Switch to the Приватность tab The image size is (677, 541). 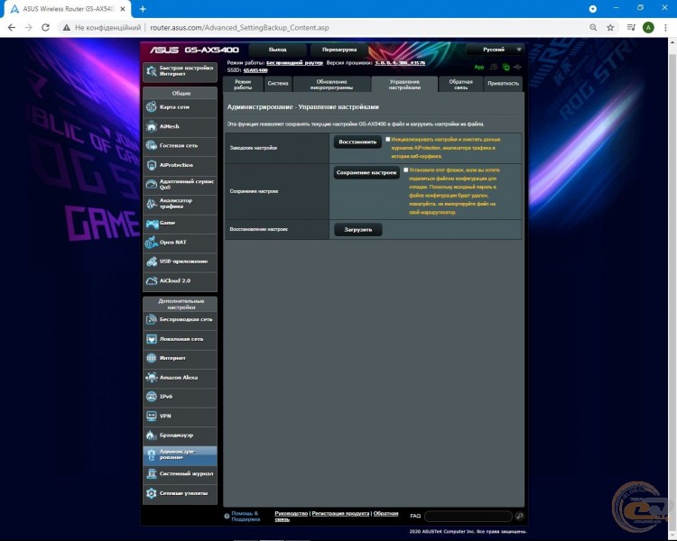coord(503,84)
